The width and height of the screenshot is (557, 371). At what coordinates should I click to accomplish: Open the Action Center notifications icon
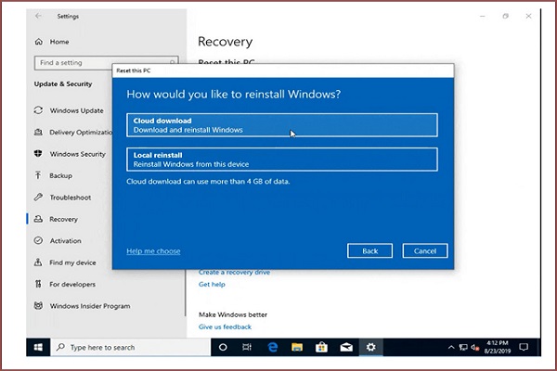tap(524, 347)
